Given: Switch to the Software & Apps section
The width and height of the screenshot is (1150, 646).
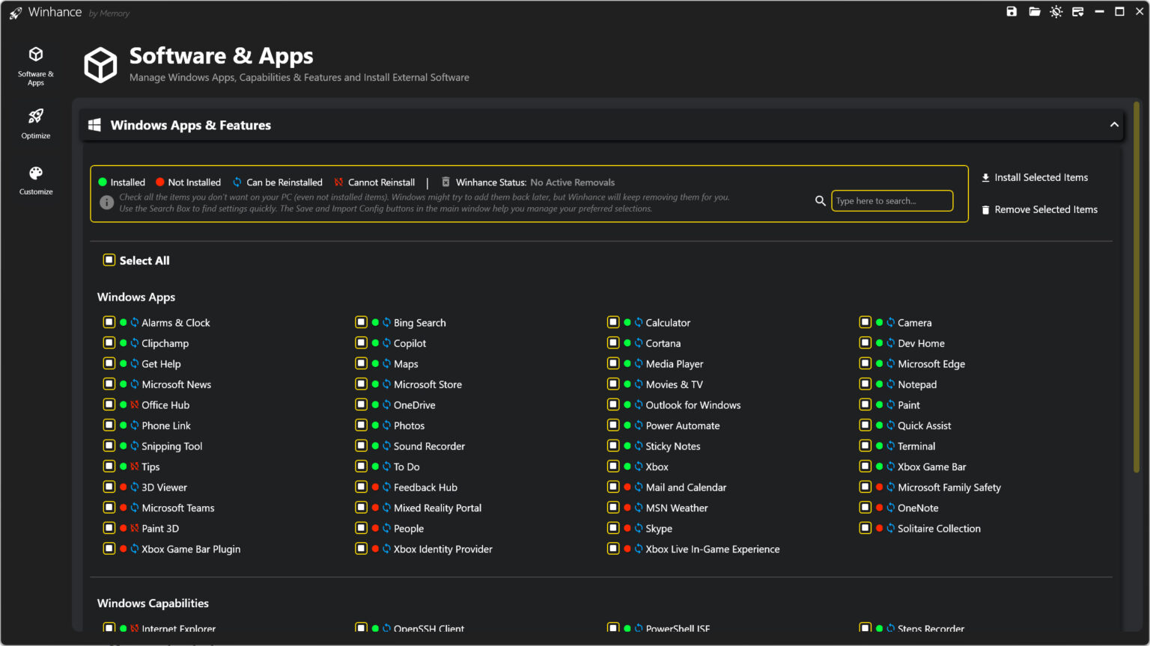Looking at the screenshot, I should [x=35, y=66].
